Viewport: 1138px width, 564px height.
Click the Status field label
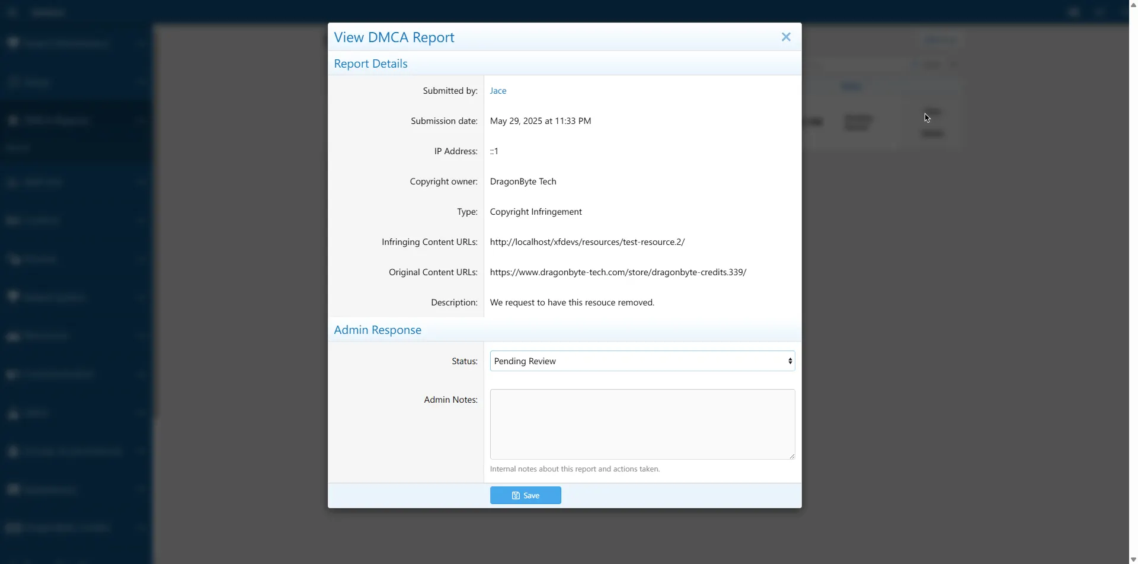pyautogui.click(x=464, y=361)
